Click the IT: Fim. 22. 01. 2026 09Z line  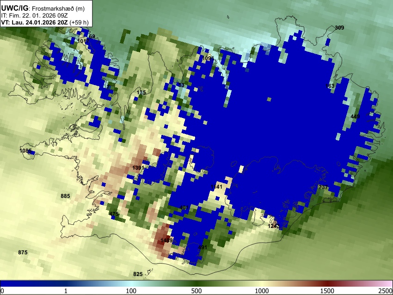35,16
